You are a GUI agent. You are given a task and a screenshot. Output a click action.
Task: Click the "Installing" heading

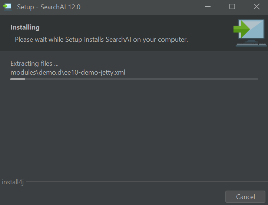25,27
